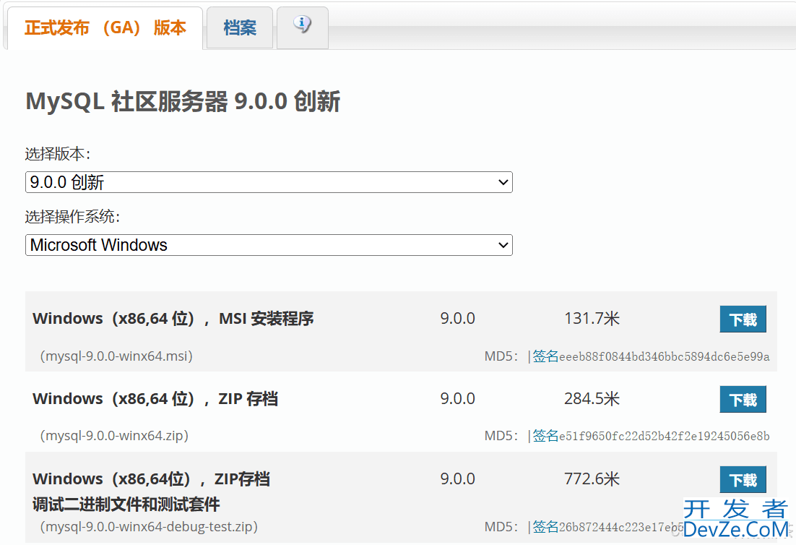Click the 调试二进制文件和测试套件 title text
The image size is (796, 545).
click(126, 504)
